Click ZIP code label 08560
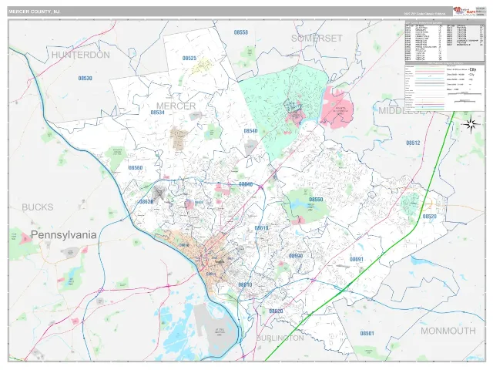 136,168
